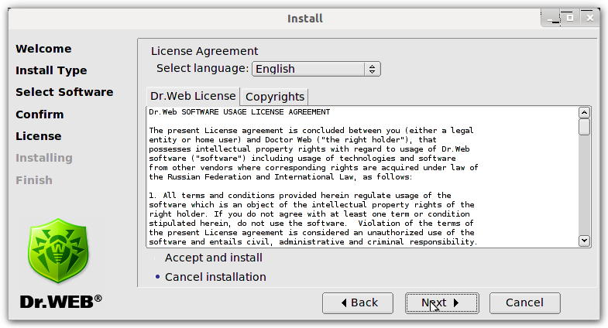The height and width of the screenshot is (328, 608).
Task: Switch to the Copyrights tab
Action: [274, 97]
